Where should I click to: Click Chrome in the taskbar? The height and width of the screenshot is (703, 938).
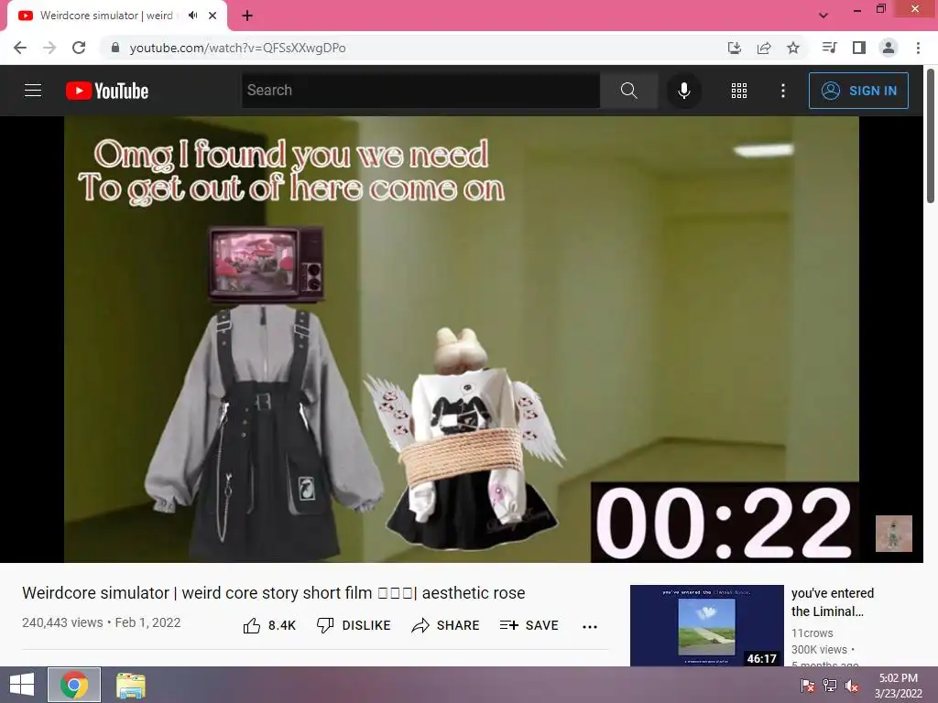(x=74, y=685)
